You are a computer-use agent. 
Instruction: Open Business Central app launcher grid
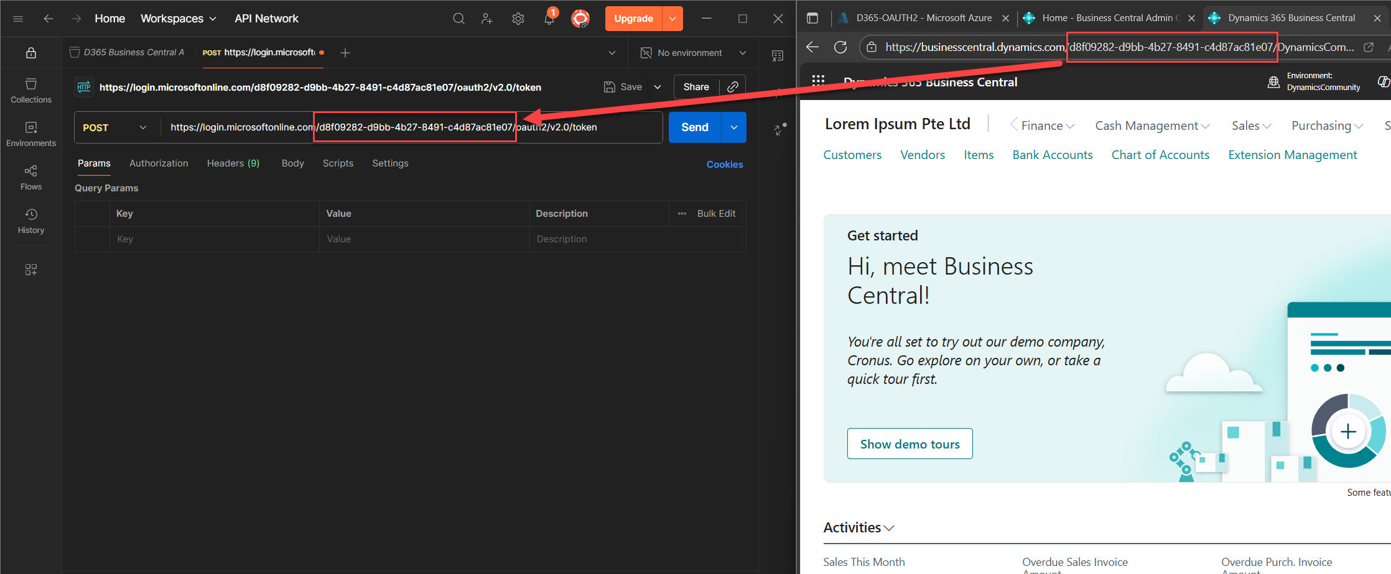[x=818, y=80]
